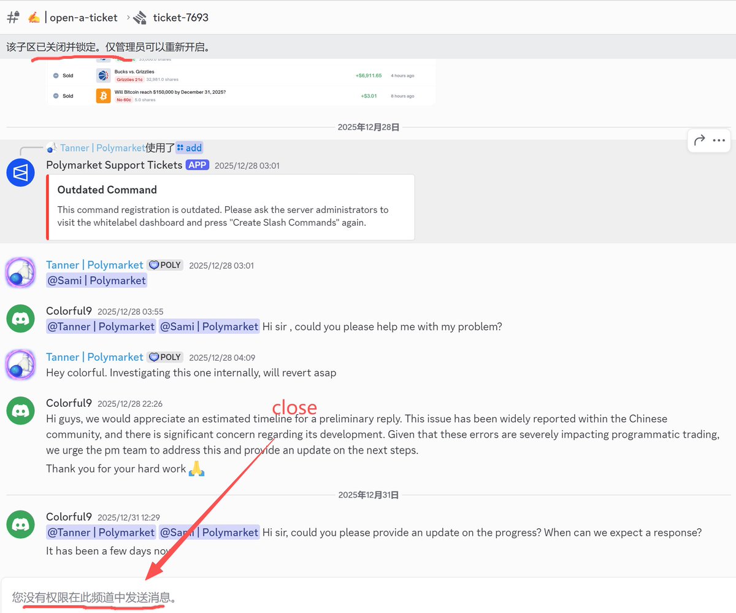Click the writing hand emoji before open-a-ticket
This screenshot has height=613, width=736.
click(x=34, y=17)
